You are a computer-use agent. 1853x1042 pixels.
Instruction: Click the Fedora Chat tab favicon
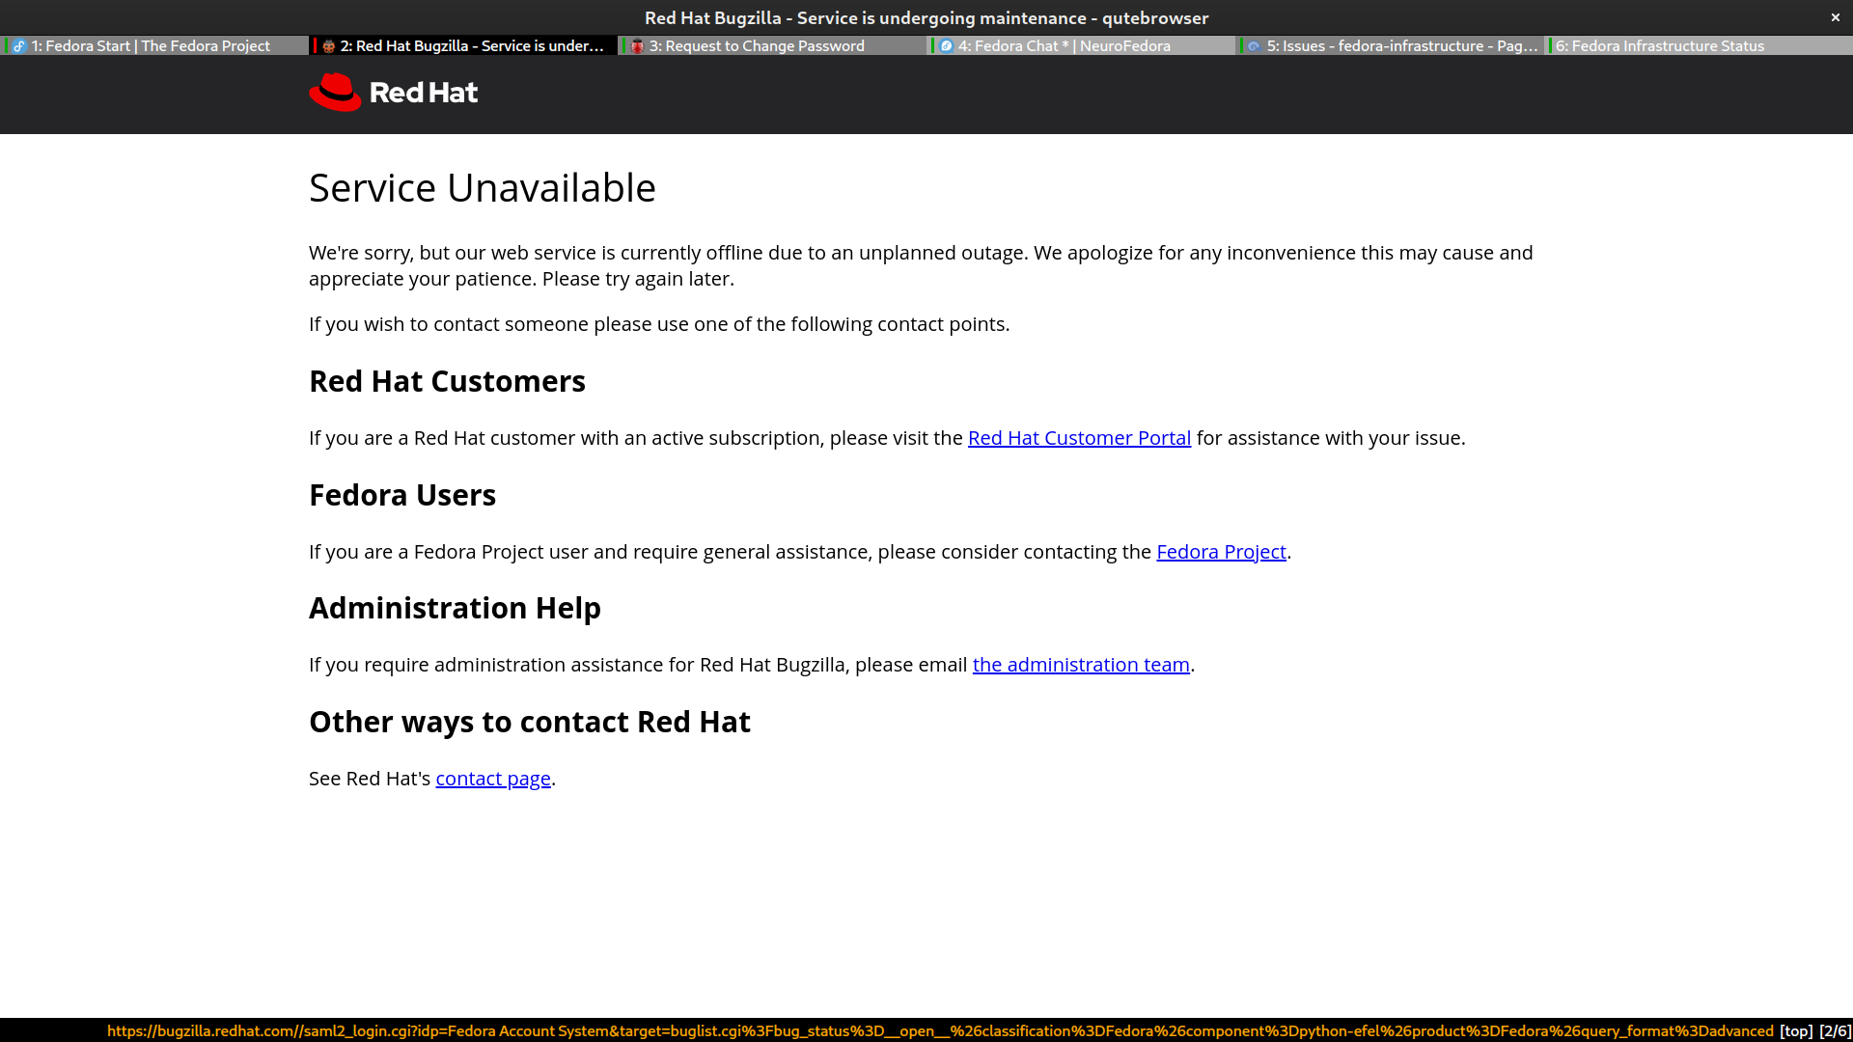[x=946, y=46]
